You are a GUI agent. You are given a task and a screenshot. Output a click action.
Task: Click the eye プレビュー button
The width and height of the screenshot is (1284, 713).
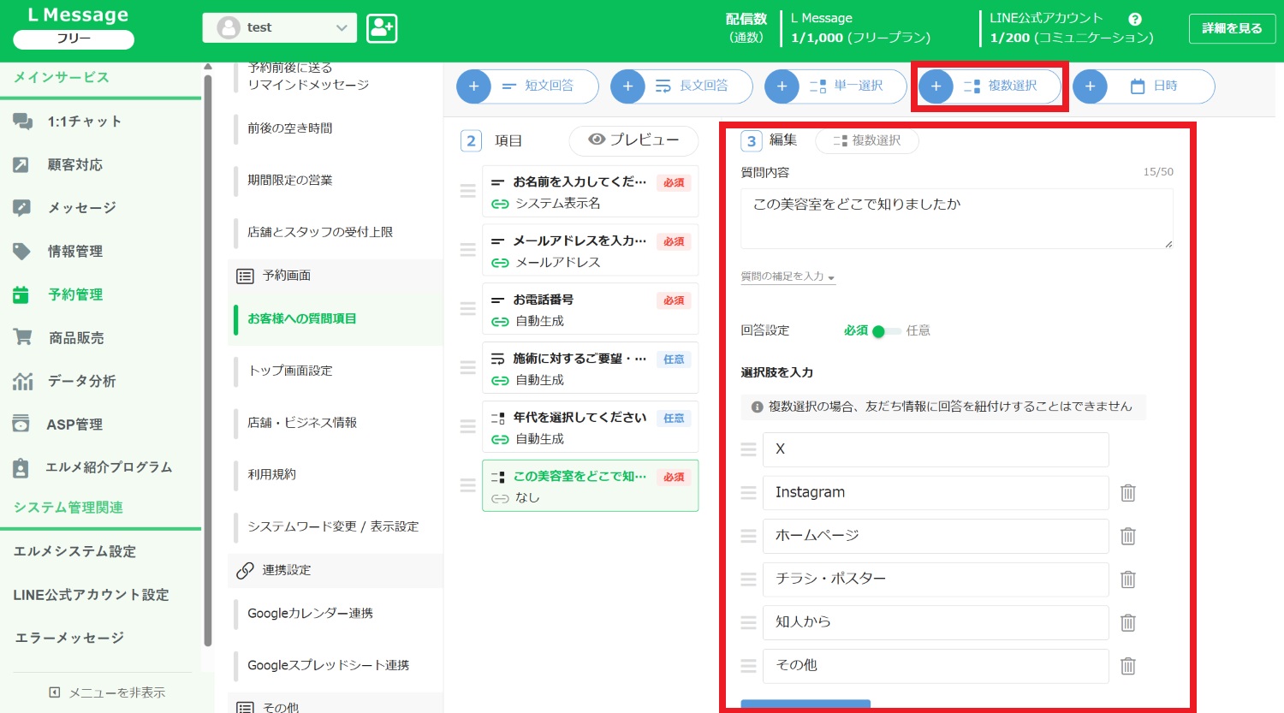tap(633, 140)
